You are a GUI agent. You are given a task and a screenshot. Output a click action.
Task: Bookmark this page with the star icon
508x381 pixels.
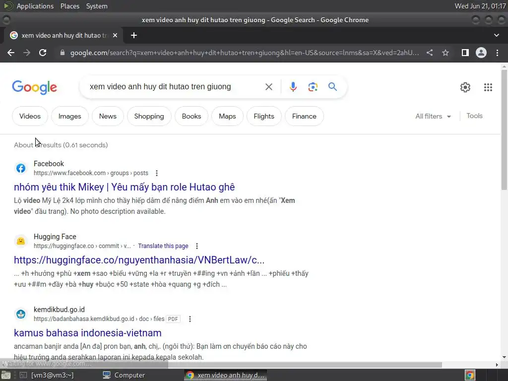pyautogui.click(x=445, y=53)
